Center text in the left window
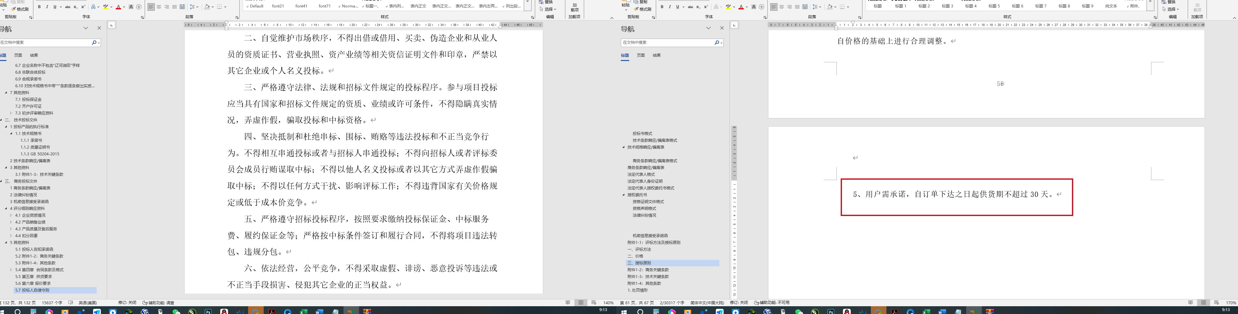This screenshot has height=314, width=1238. [159, 7]
